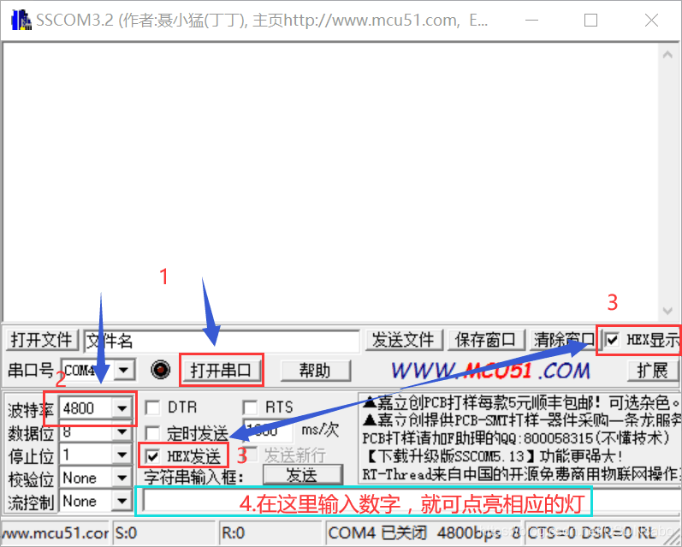Click the timed send interval ms field
The width and height of the screenshot is (682, 547).
tap(268, 431)
